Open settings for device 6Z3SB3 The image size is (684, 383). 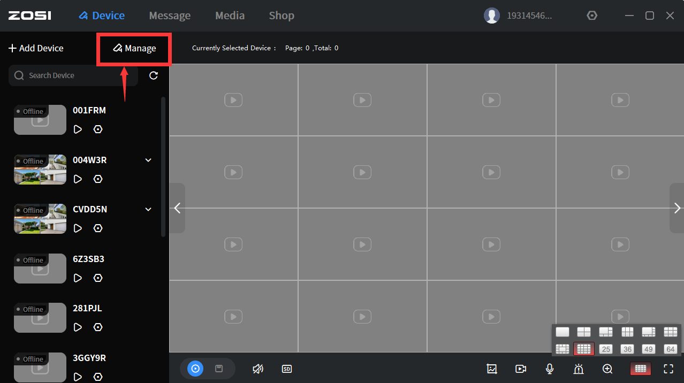pos(98,278)
